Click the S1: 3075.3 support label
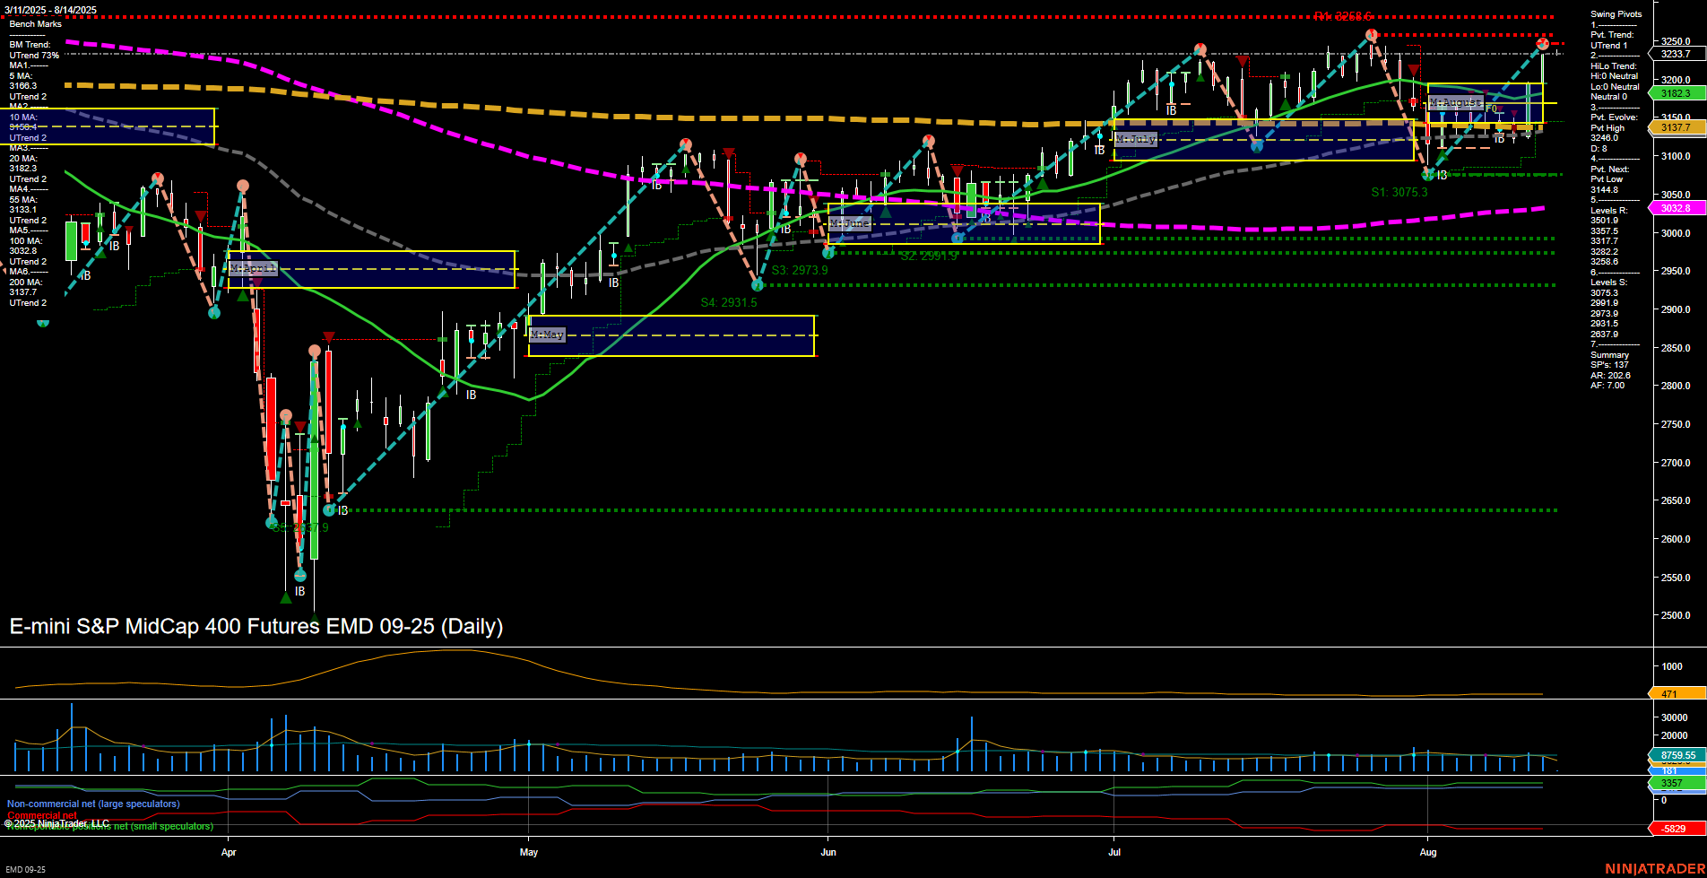Viewport: 1707px width, 878px height. click(x=1399, y=192)
